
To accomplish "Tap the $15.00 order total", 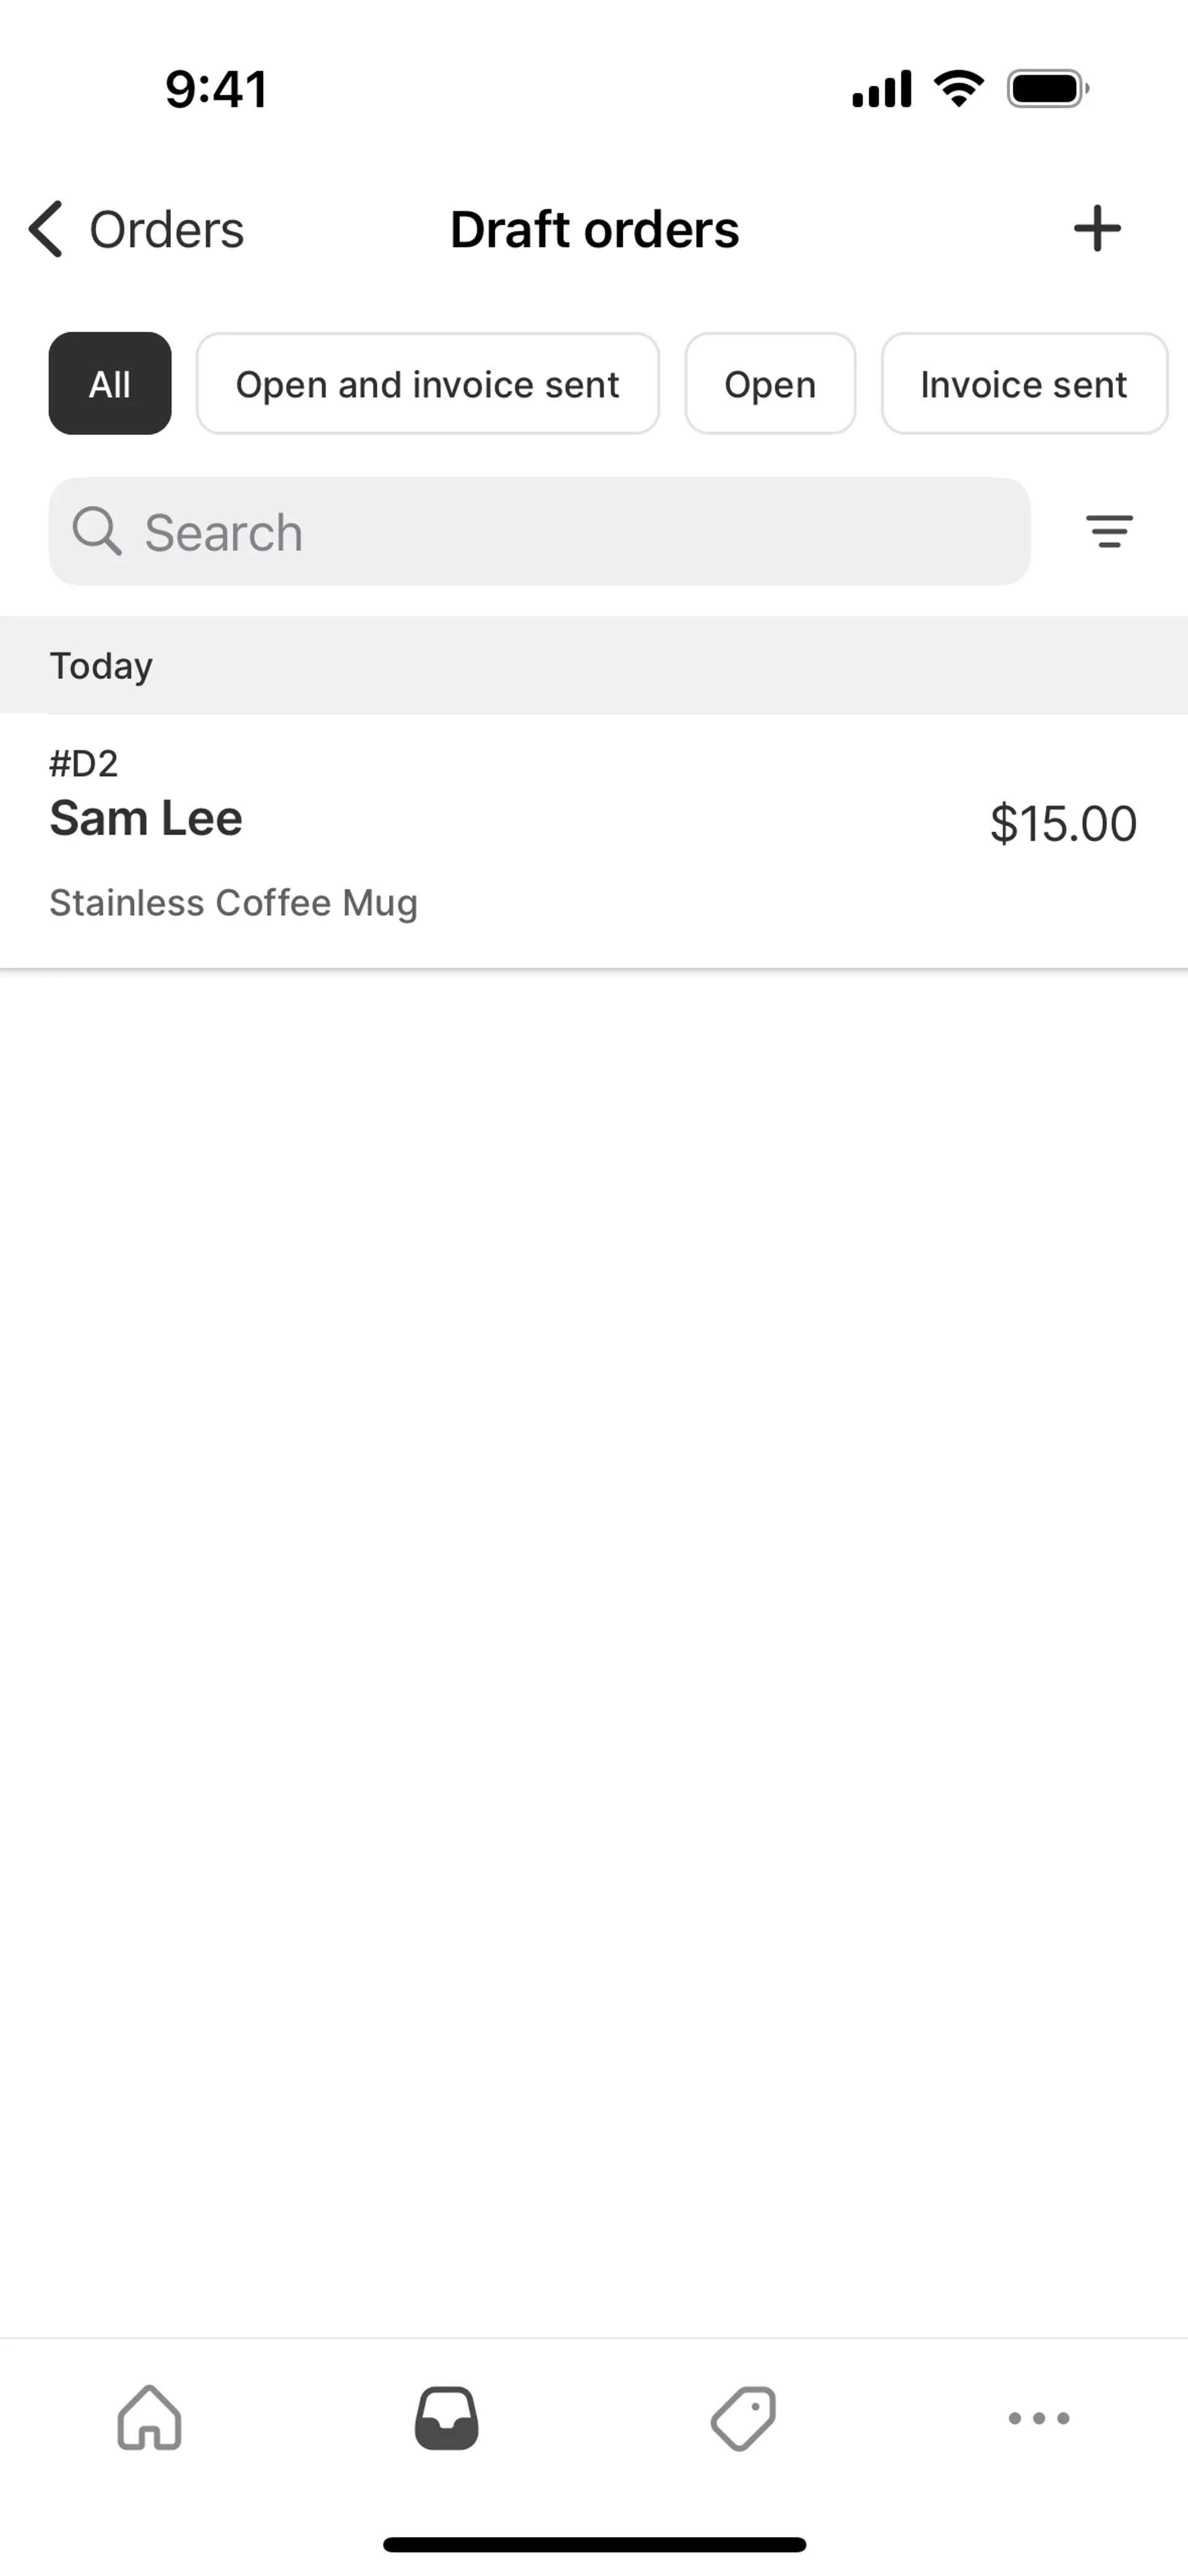I will 1062,824.
